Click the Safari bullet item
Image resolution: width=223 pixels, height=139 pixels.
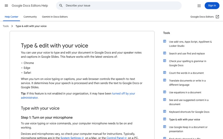(x=27, y=73)
